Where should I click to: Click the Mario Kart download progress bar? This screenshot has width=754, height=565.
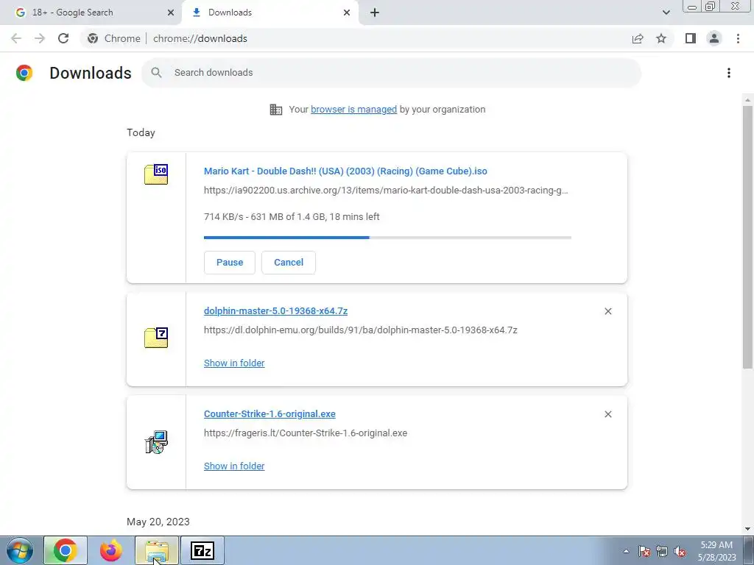pos(387,238)
